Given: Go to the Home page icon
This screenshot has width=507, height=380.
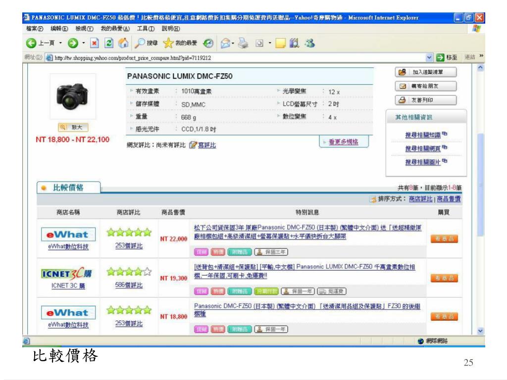Looking at the screenshot, I should coord(123,43).
